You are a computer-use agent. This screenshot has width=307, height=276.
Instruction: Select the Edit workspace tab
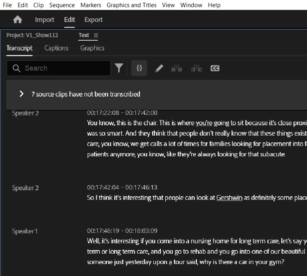(x=70, y=20)
